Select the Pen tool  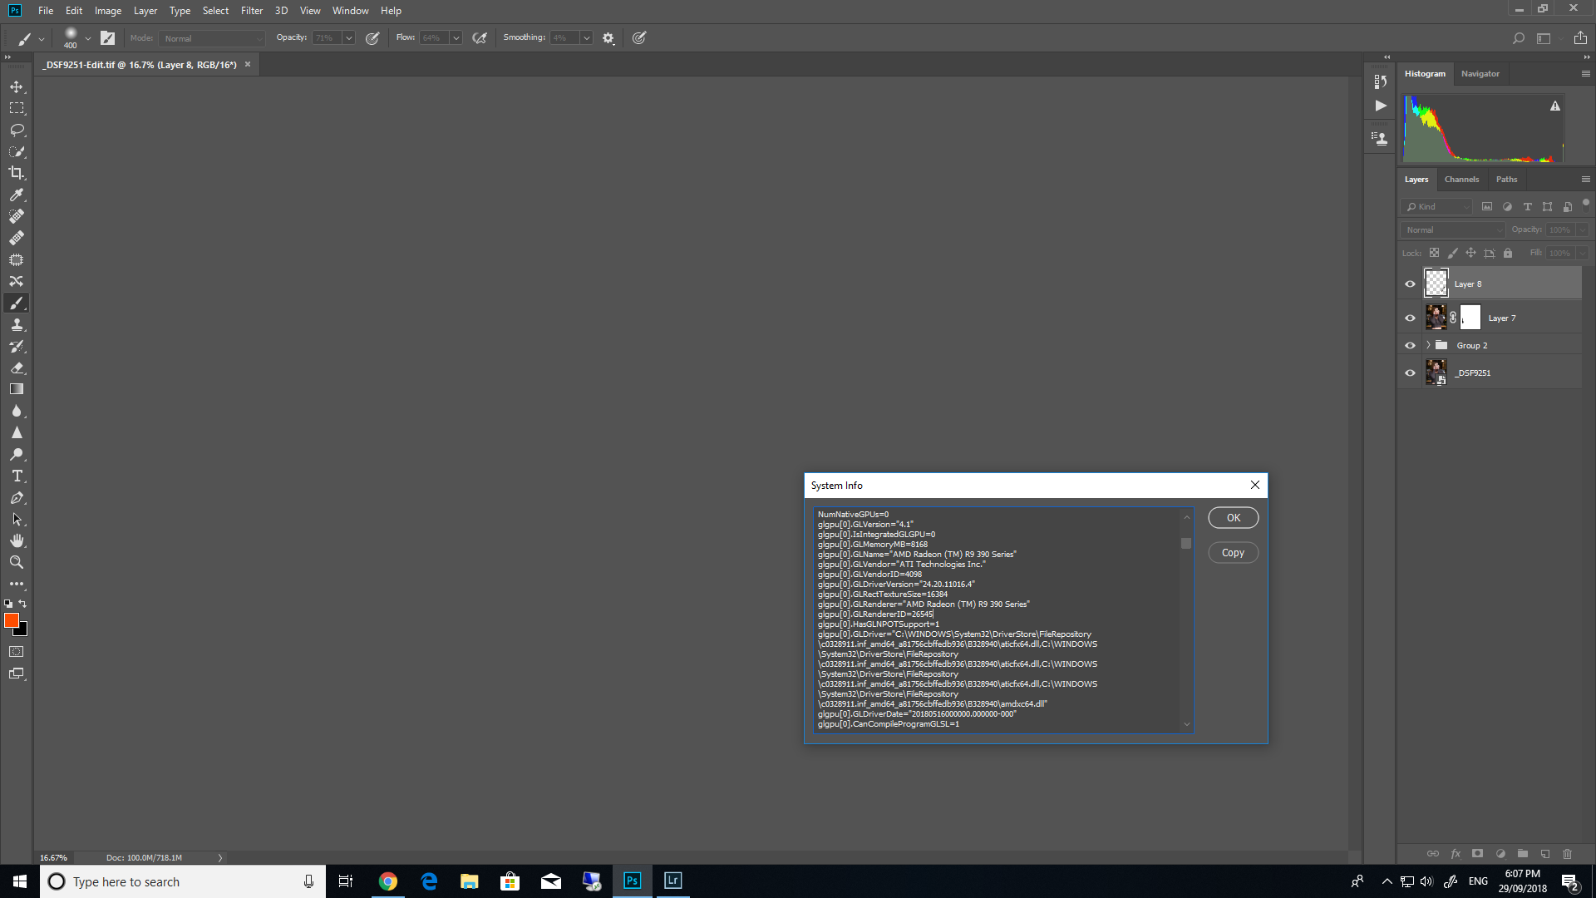(x=17, y=497)
